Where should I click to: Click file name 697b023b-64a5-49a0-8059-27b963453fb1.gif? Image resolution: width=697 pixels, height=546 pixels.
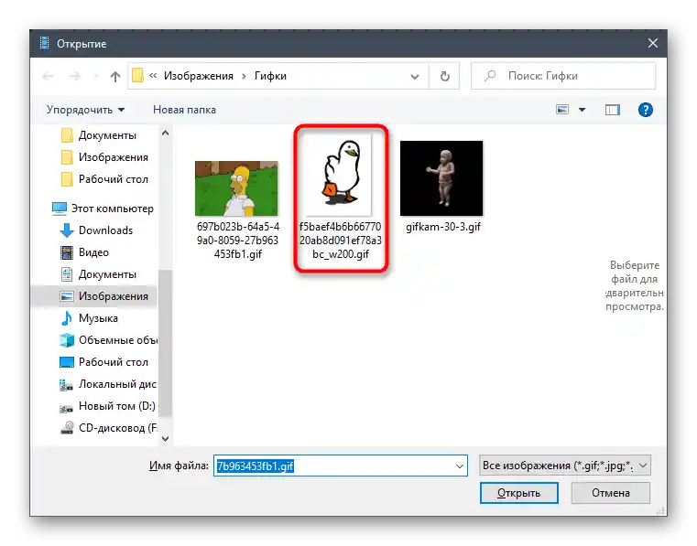(238, 241)
